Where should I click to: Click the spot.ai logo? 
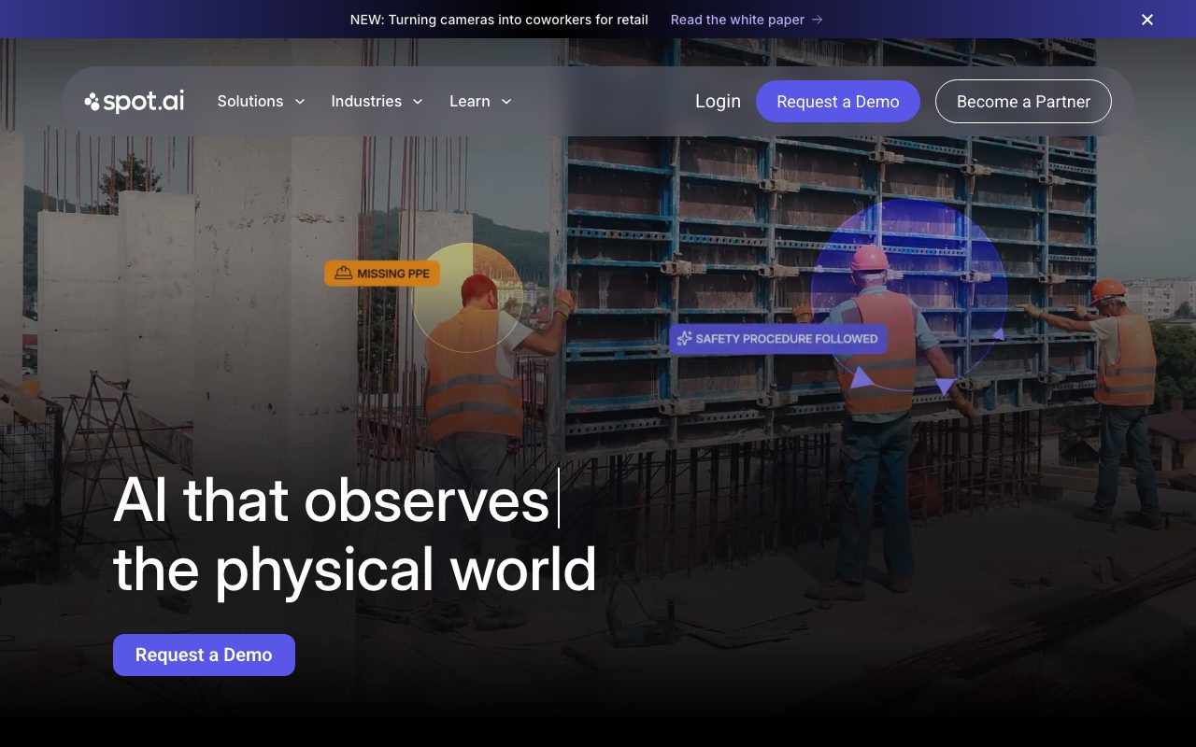135,102
